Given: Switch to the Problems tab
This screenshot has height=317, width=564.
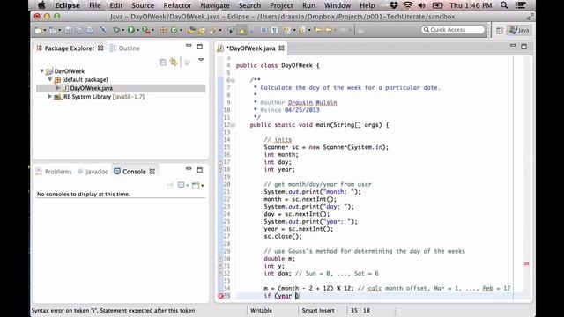Looking at the screenshot, I should tap(54, 172).
